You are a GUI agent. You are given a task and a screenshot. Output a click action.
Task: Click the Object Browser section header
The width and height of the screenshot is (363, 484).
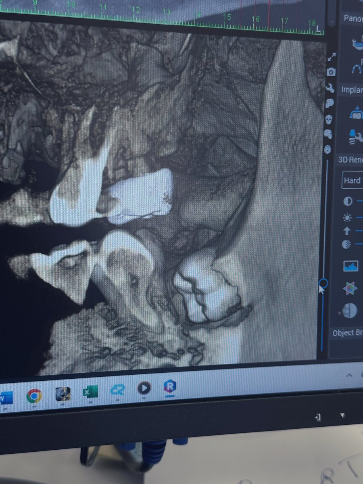pos(347,333)
